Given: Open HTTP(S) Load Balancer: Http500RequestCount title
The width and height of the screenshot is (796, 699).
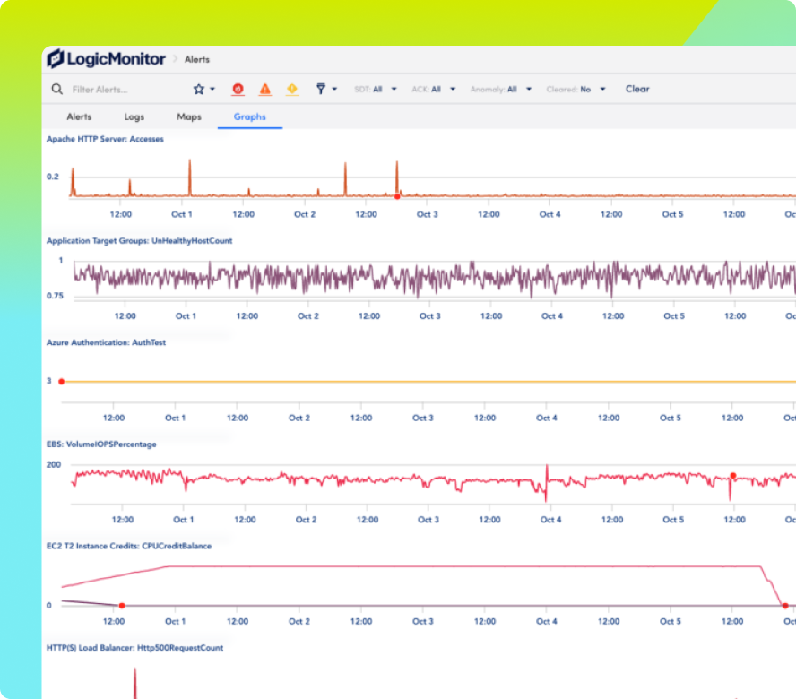Looking at the screenshot, I should 134,648.
